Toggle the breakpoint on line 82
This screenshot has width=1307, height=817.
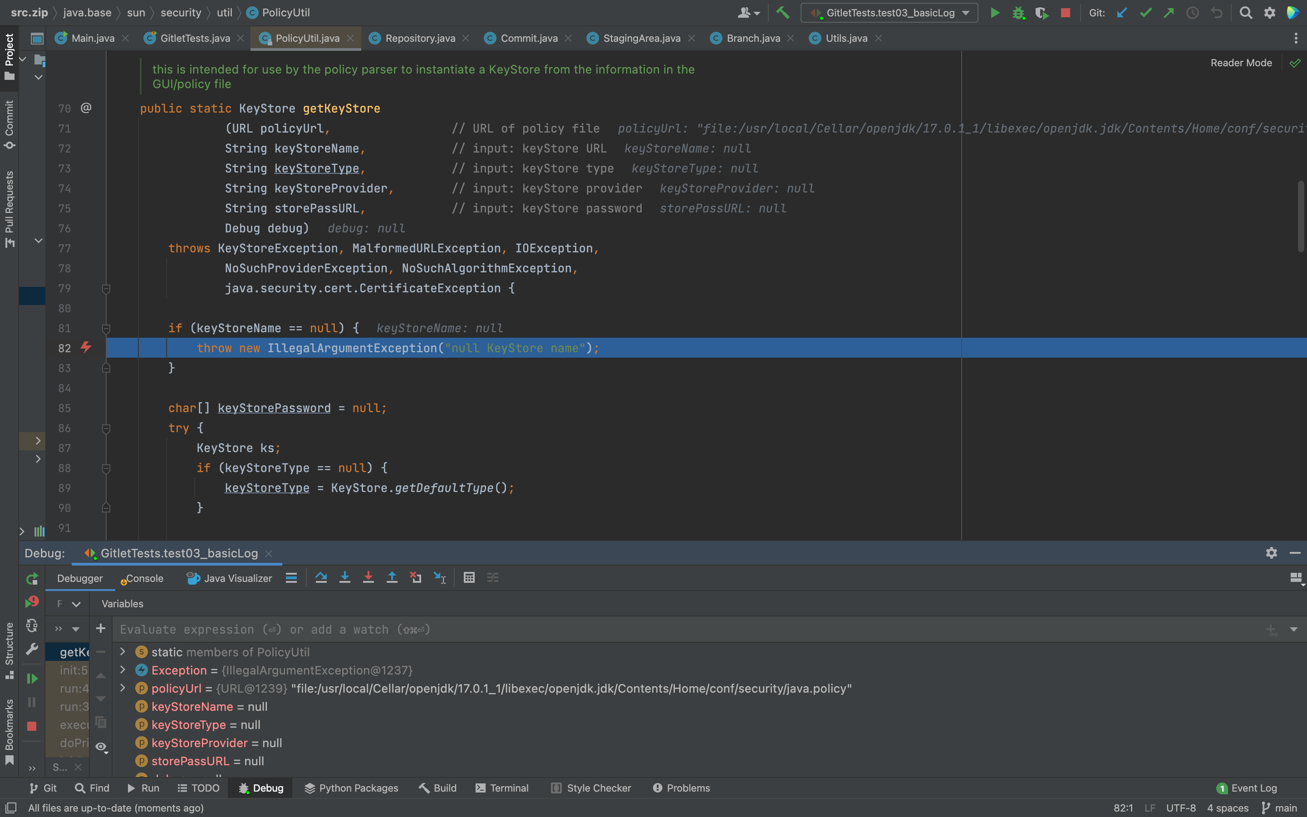coord(85,347)
